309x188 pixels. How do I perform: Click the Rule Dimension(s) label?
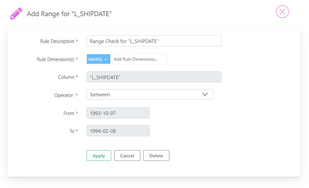56,59
